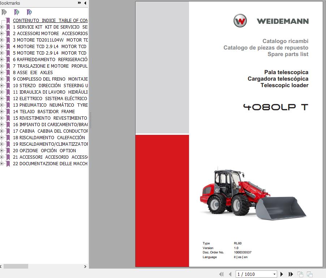Expand bookmark 20 OPZIONE OPCIÓN OPTION
This screenshot has width=326, height=278.
[2, 150]
